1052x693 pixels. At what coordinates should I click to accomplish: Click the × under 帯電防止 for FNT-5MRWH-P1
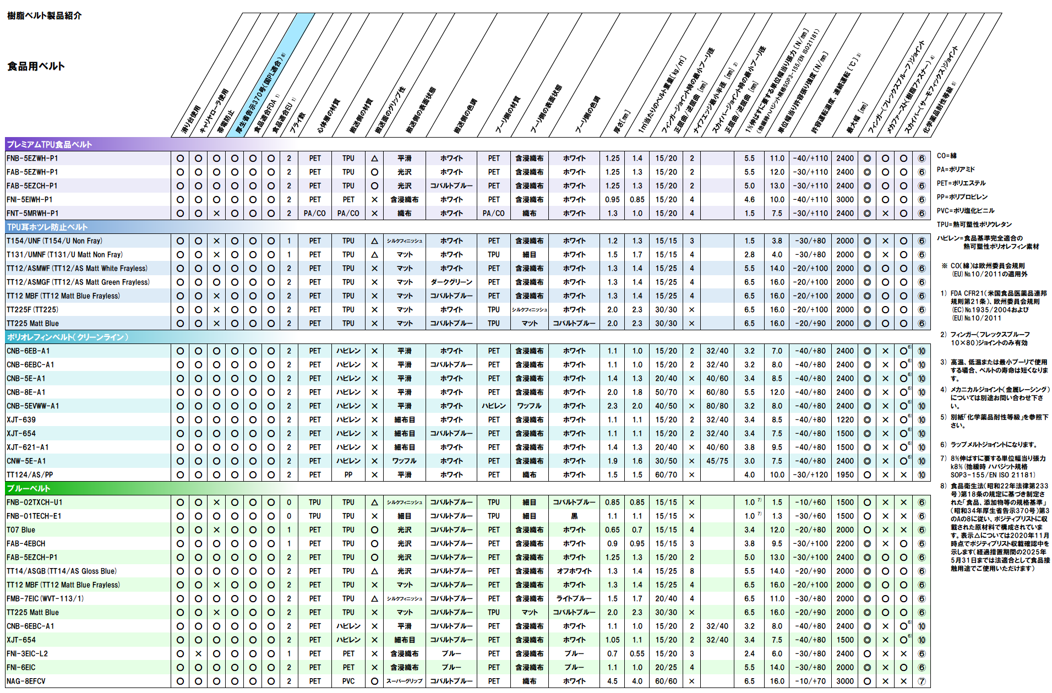(x=216, y=214)
